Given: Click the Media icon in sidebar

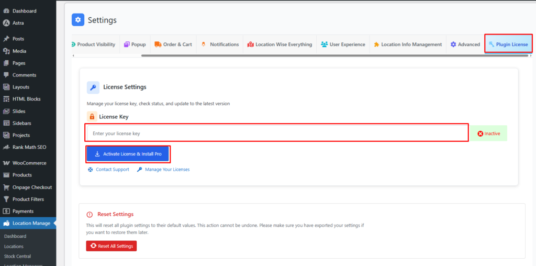Looking at the screenshot, I should click(x=6, y=51).
